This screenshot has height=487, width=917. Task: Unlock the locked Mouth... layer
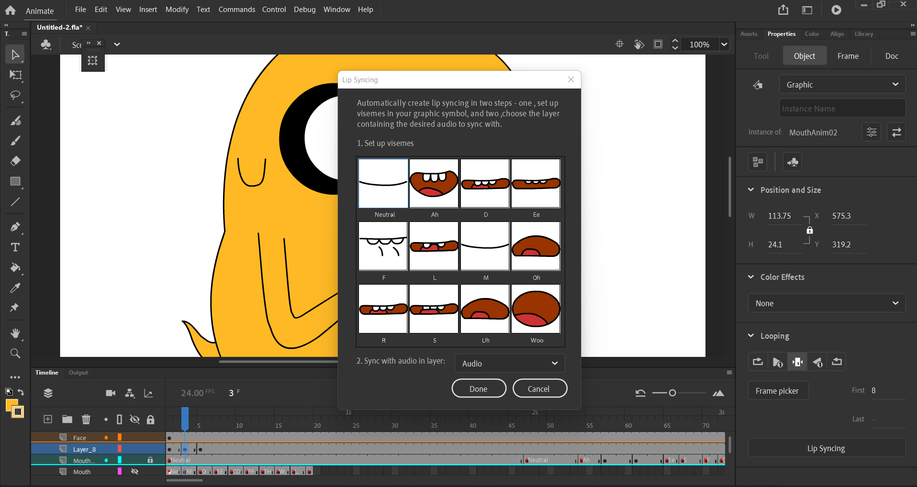tap(150, 460)
